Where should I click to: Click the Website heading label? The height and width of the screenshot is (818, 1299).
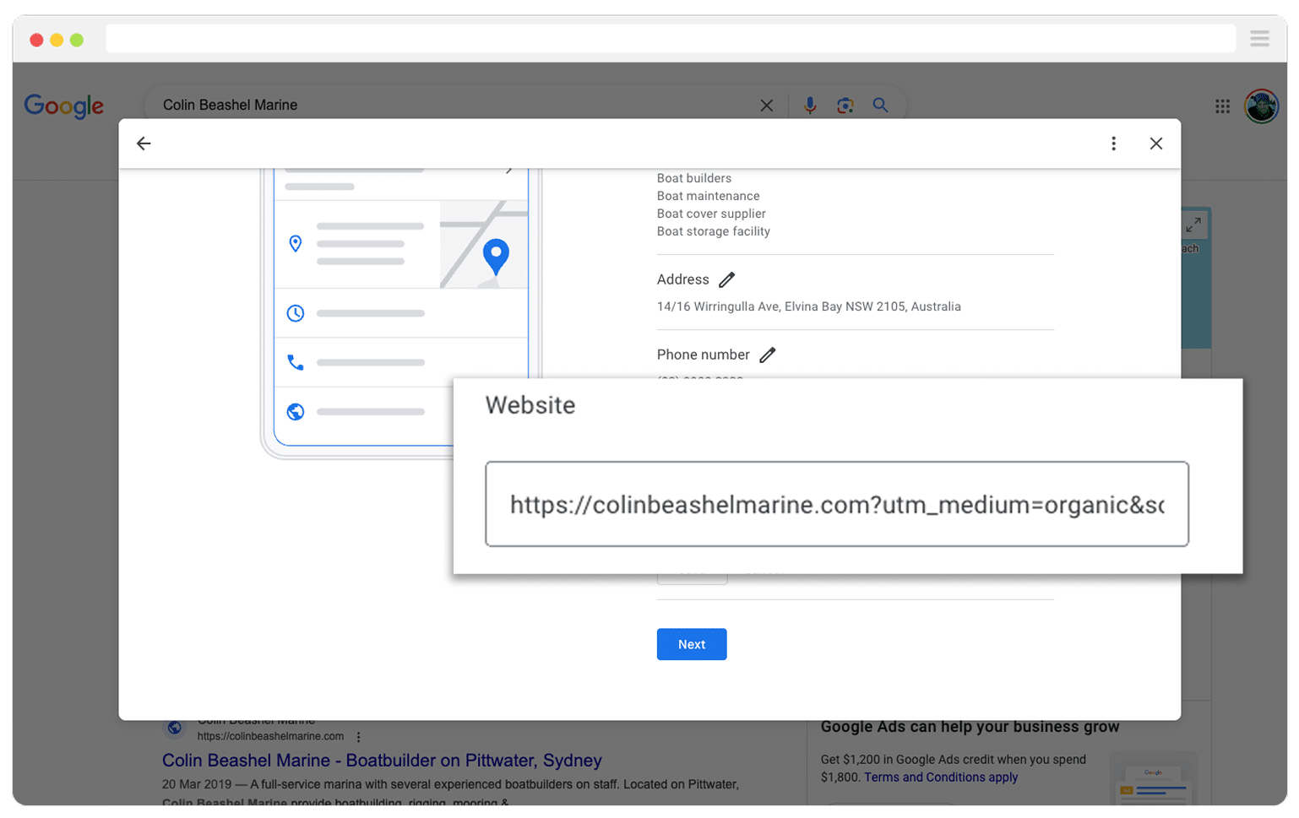coord(530,405)
